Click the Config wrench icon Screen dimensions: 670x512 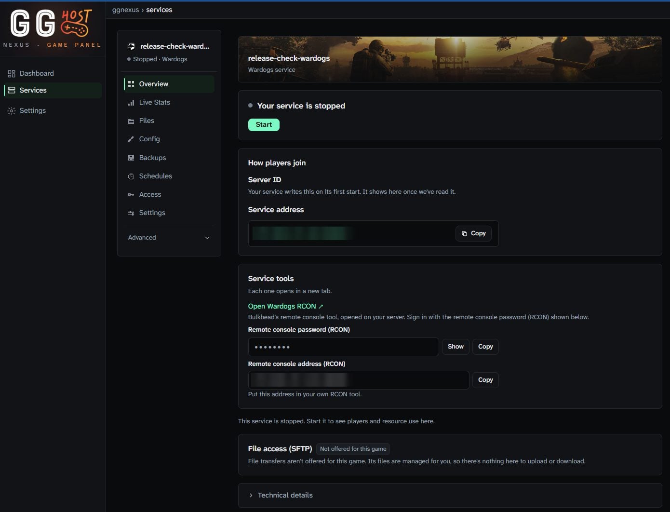131,139
